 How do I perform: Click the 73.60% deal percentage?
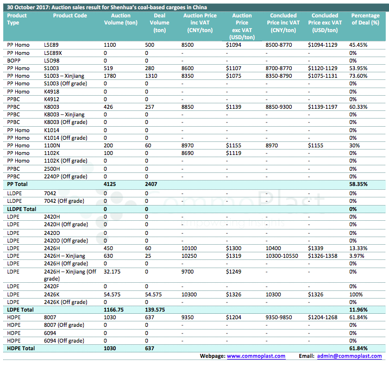358,76
